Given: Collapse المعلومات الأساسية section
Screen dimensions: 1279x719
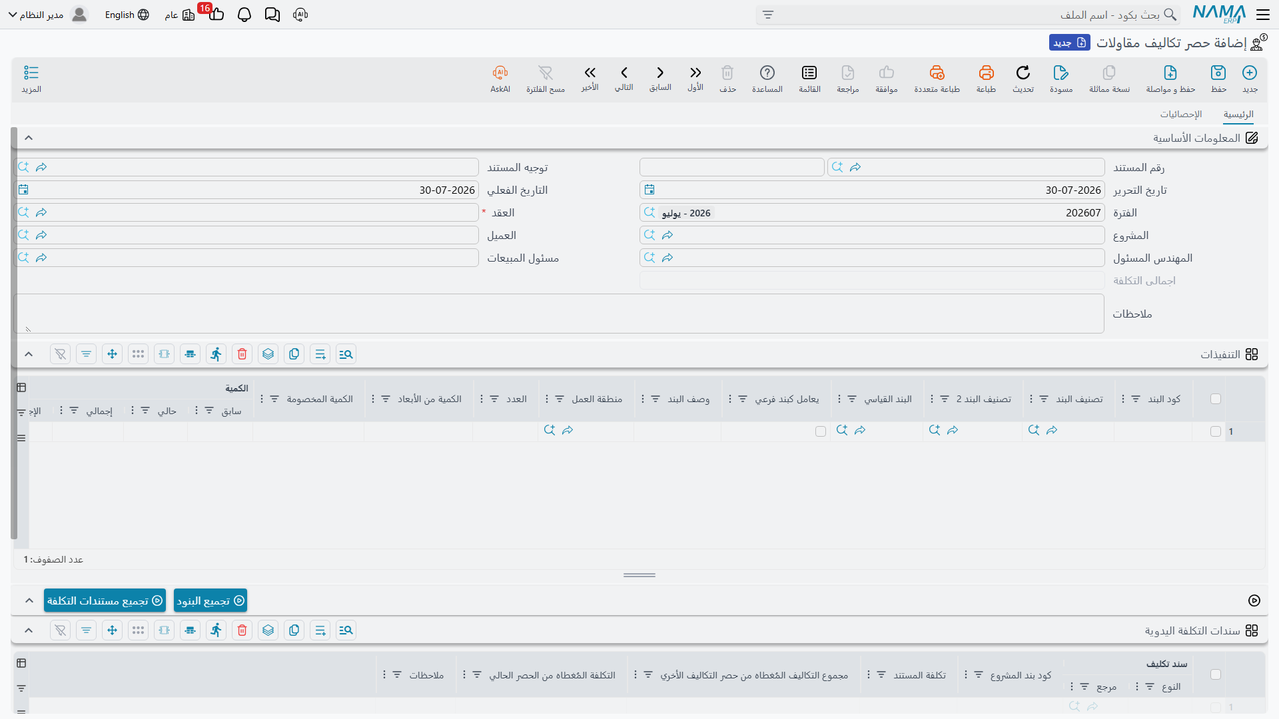Looking at the screenshot, I should coord(29,138).
